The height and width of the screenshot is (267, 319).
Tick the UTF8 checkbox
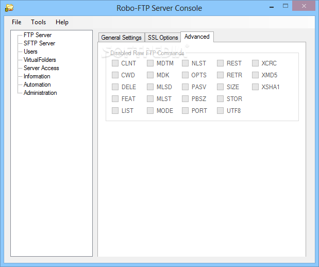220,110
